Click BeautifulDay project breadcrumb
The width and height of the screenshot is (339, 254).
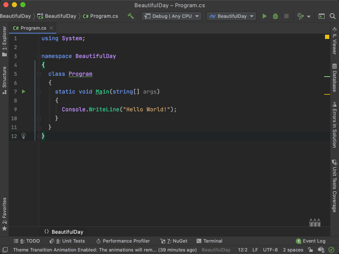57,16
